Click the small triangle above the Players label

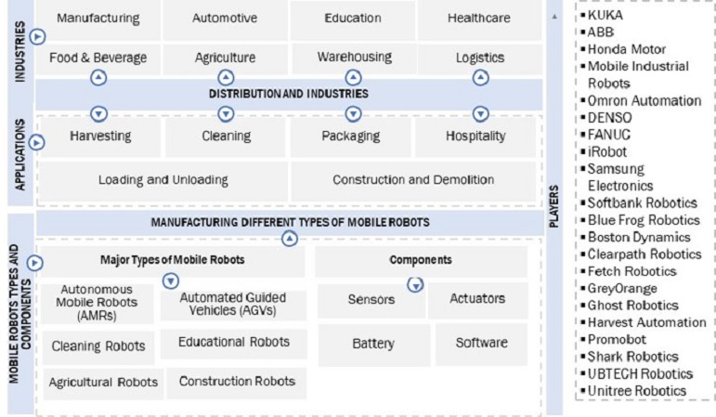tap(555, 17)
